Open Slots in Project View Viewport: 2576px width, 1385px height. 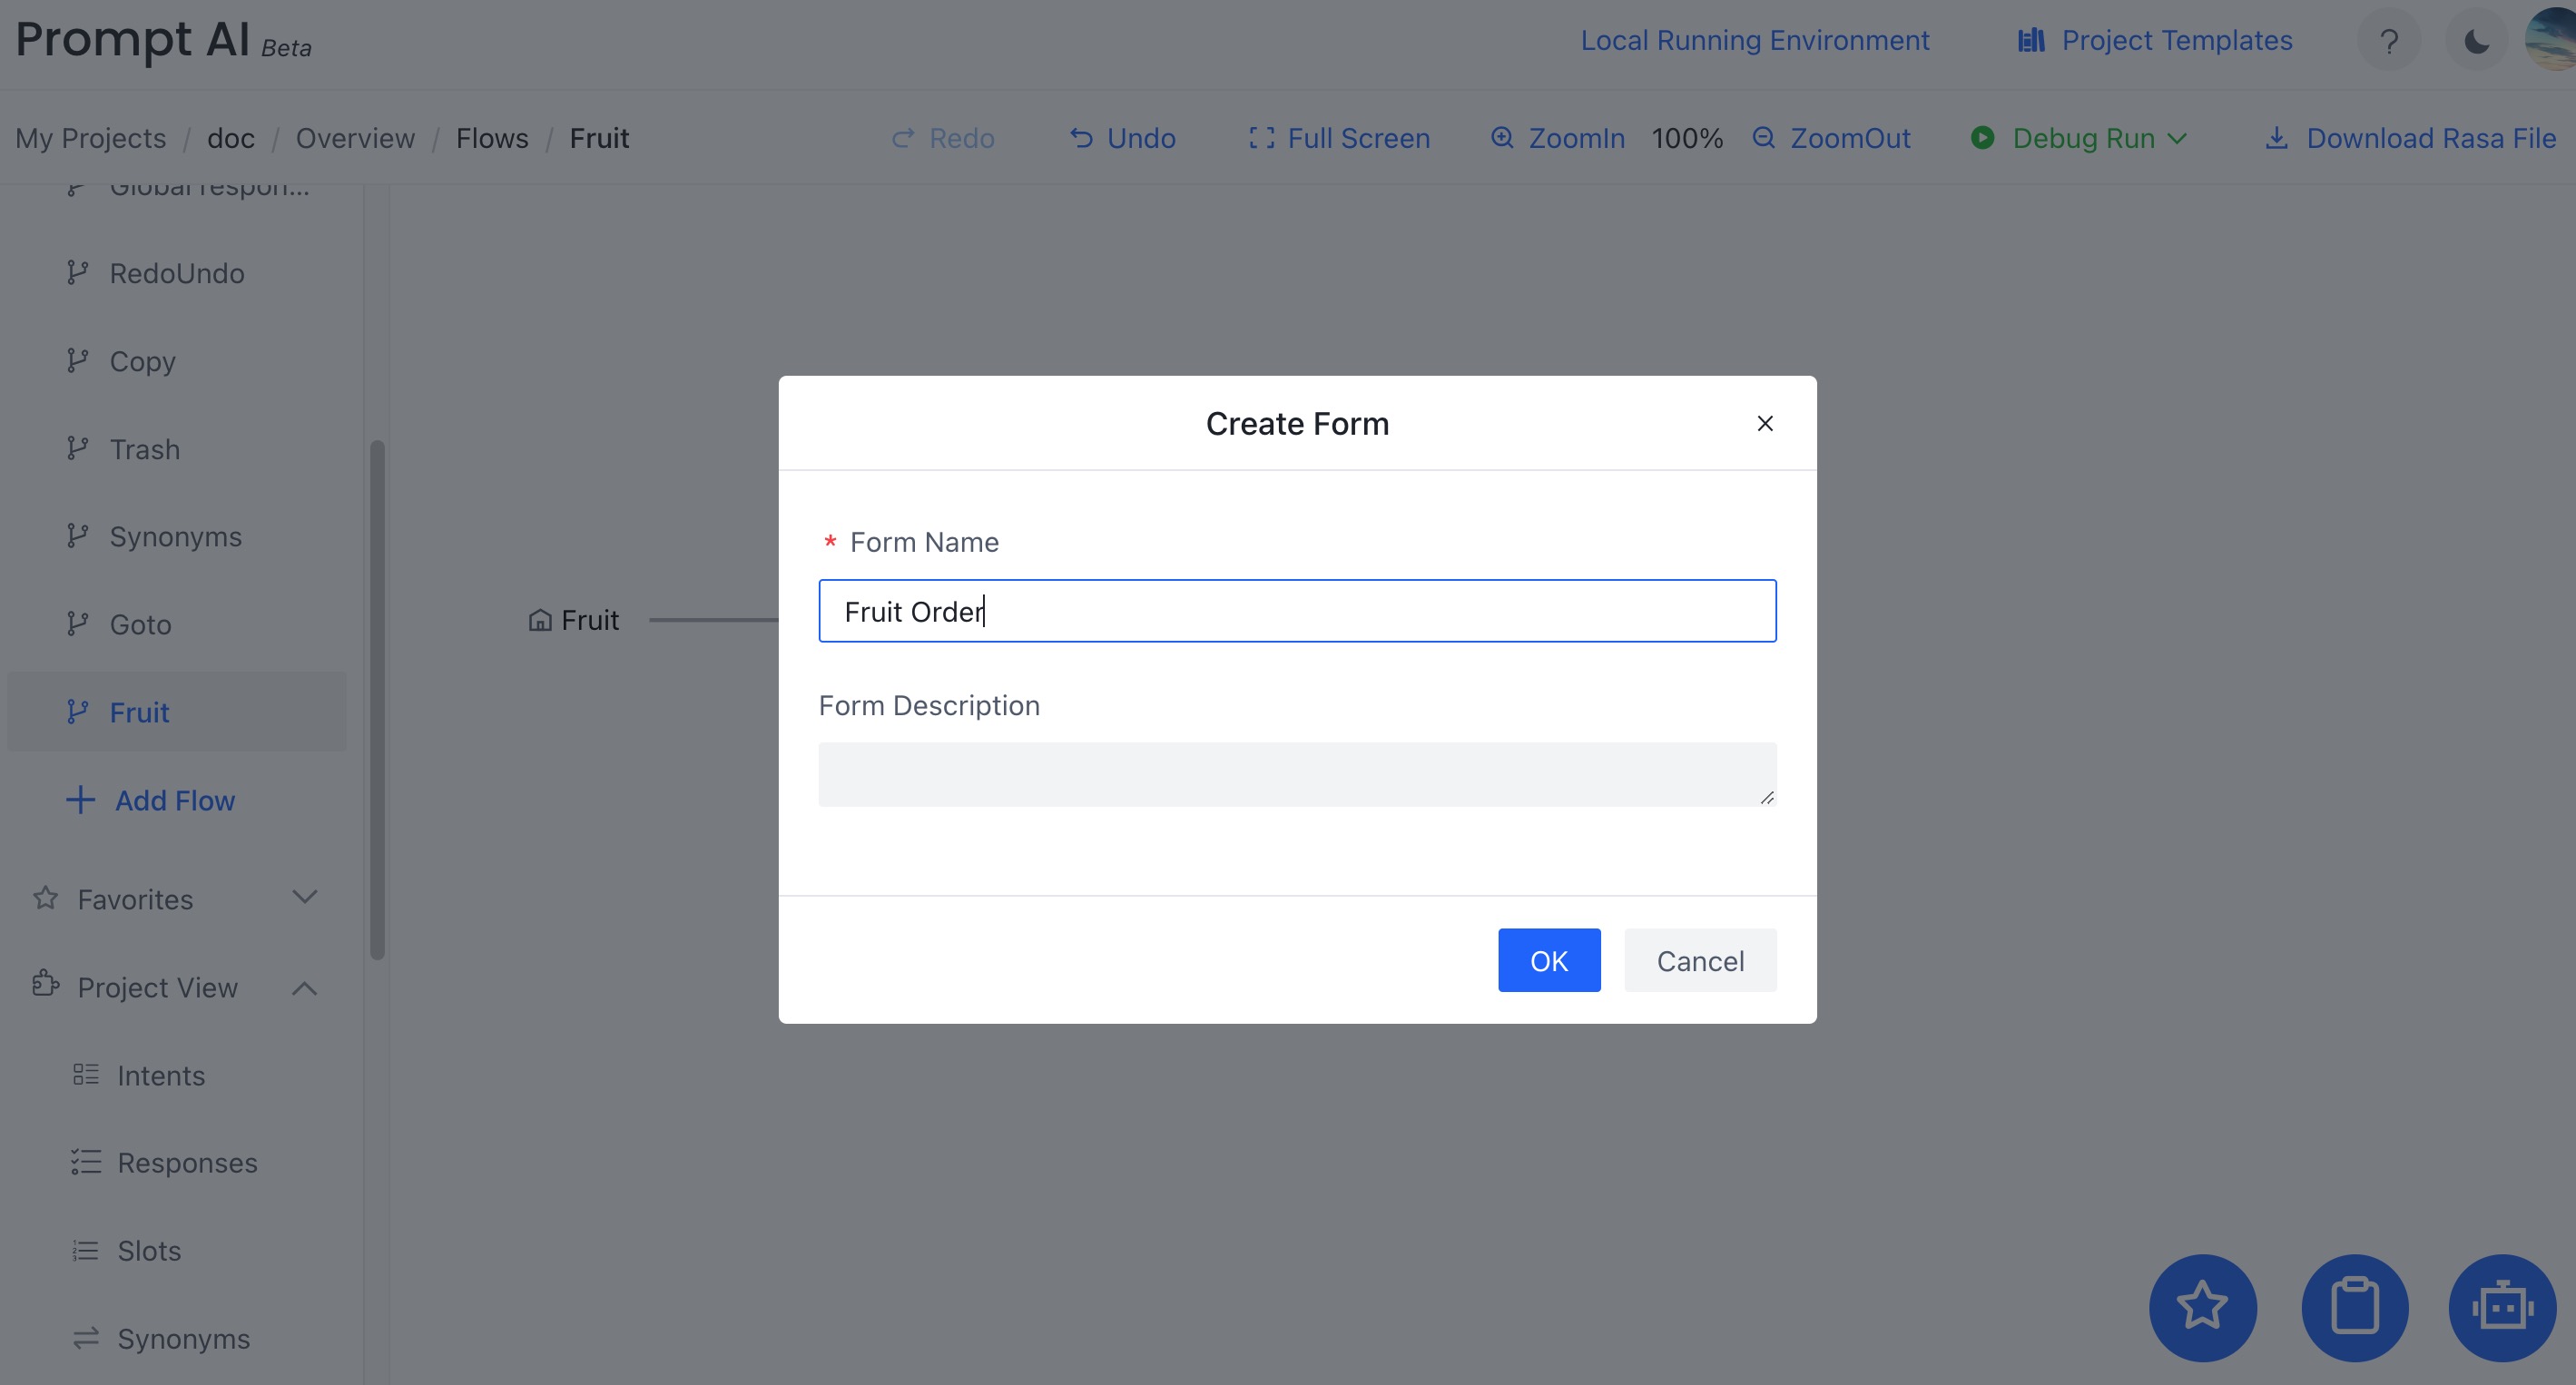coord(149,1251)
